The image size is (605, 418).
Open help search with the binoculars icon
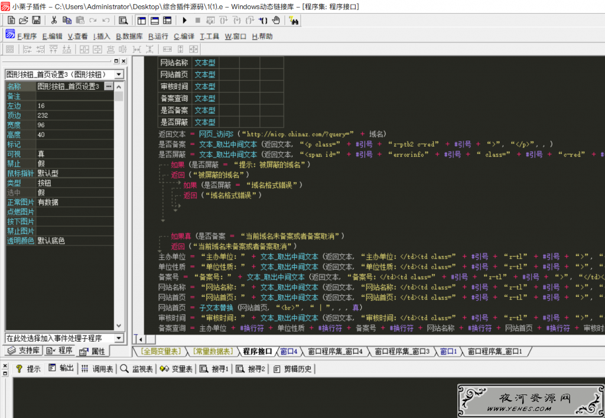(294, 20)
